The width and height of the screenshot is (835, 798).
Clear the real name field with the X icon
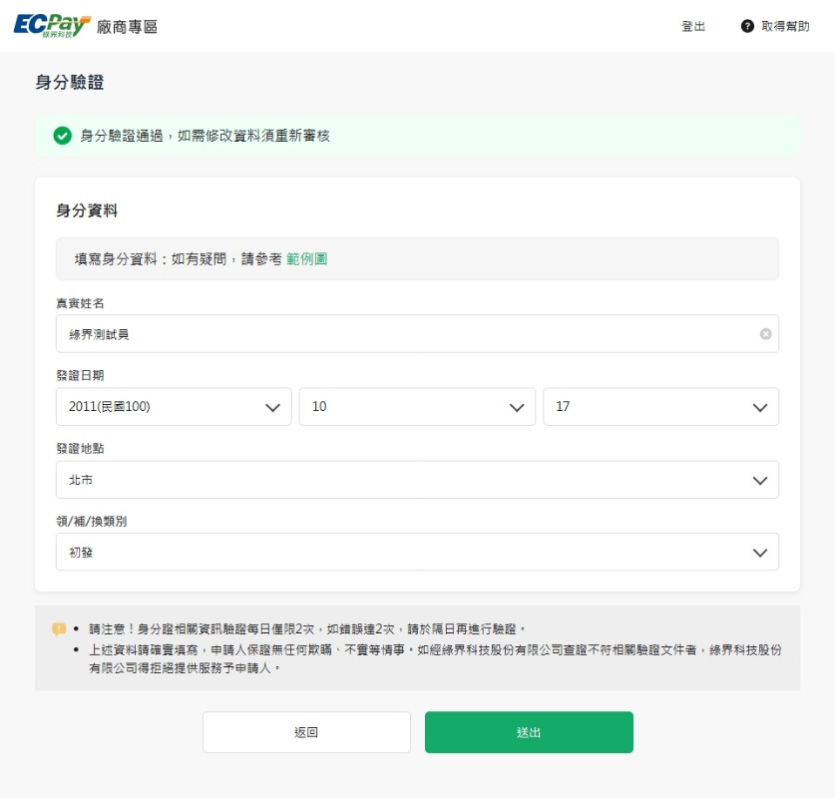coord(765,334)
